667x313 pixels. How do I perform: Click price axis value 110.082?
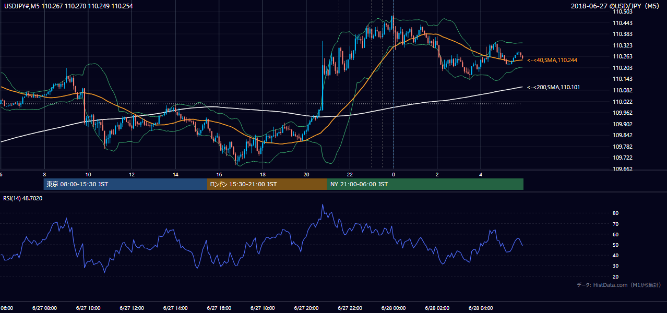pos(623,90)
